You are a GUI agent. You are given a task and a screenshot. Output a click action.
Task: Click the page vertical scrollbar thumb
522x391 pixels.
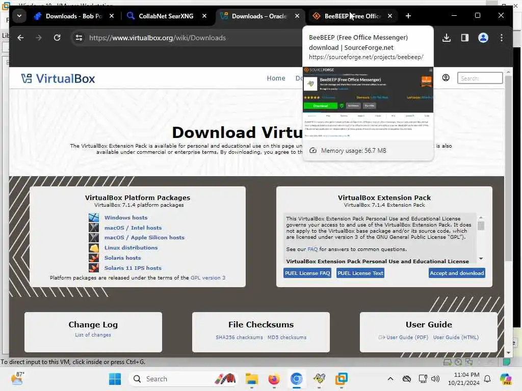click(x=508, y=168)
